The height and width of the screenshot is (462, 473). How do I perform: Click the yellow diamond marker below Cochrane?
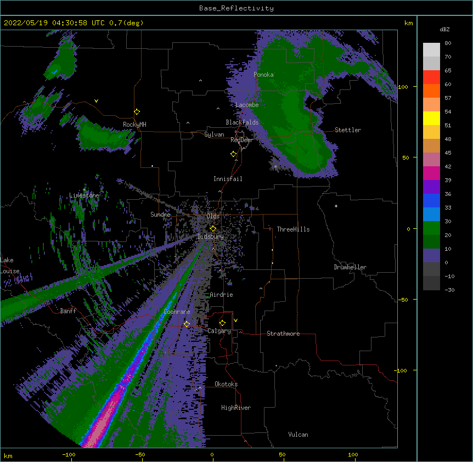187,324
